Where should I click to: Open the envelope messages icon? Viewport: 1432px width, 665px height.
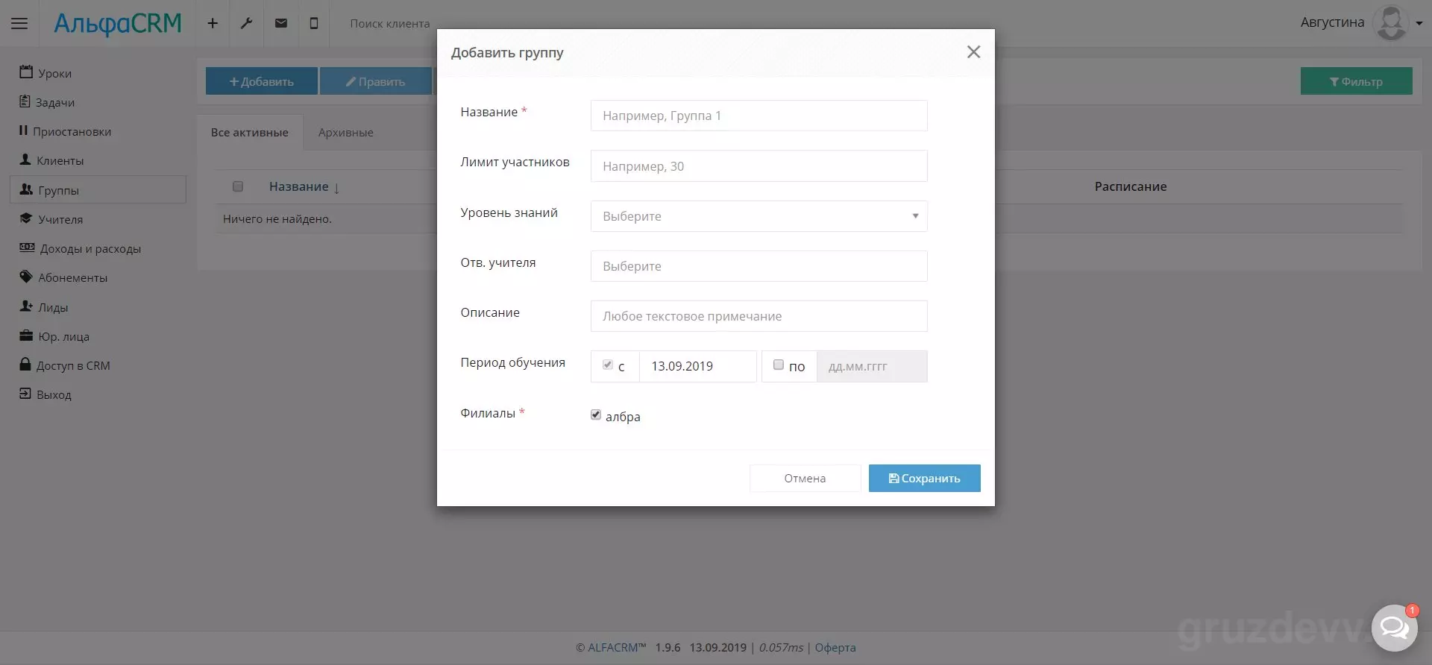[281, 23]
